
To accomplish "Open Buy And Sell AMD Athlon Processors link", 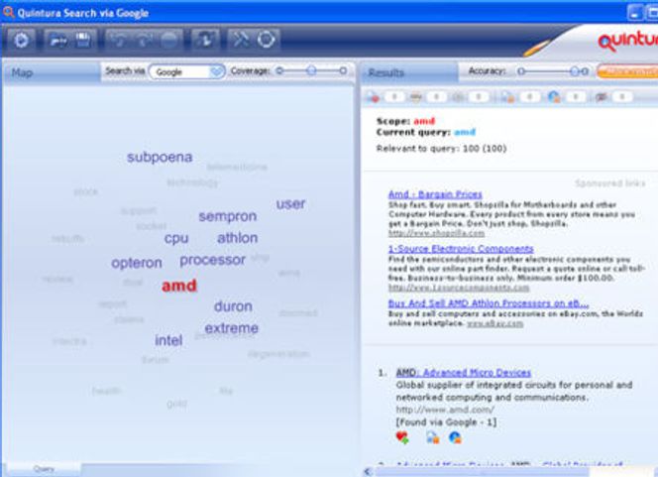I will click(489, 303).
